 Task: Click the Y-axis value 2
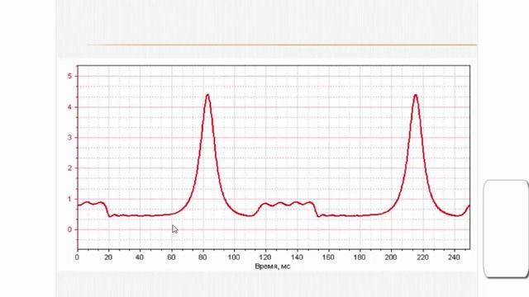click(69, 168)
